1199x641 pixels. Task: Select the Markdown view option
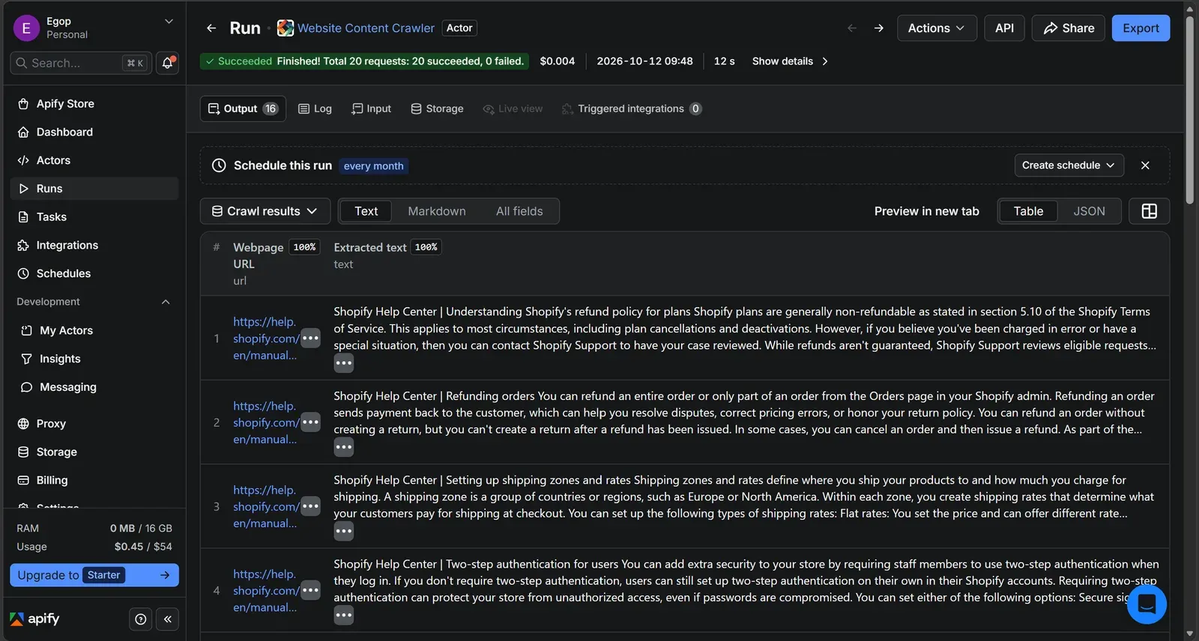pyautogui.click(x=437, y=211)
